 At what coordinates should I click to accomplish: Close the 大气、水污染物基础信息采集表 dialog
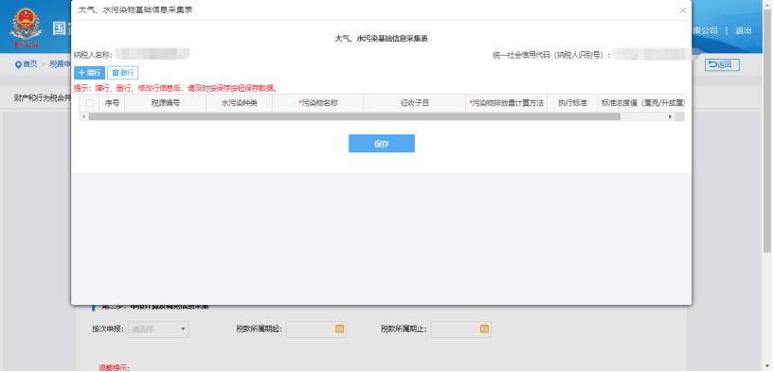(x=682, y=10)
